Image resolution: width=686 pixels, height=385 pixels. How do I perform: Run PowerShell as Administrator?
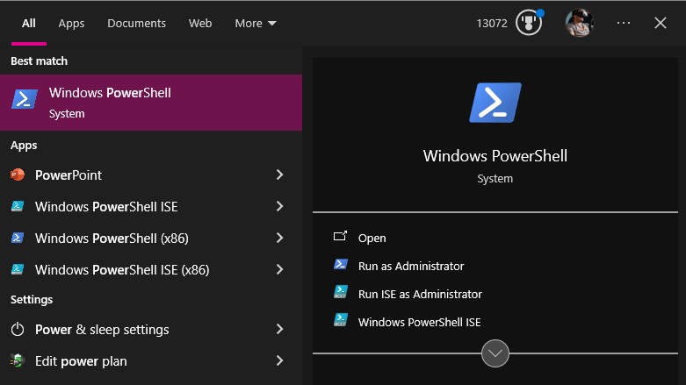pos(410,266)
